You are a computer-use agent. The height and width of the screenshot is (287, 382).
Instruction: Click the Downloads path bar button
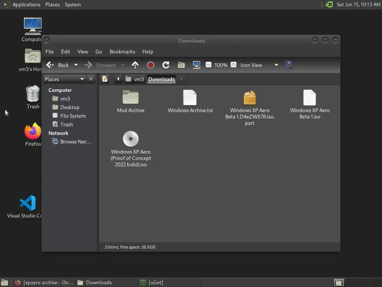(x=162, y=79)
